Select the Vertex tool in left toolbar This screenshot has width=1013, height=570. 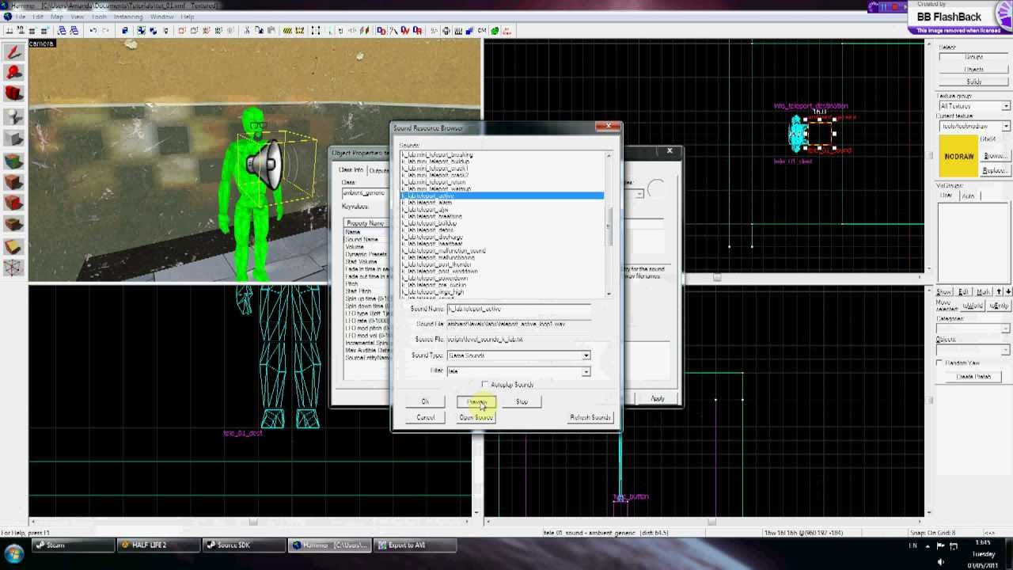(13, 268)
